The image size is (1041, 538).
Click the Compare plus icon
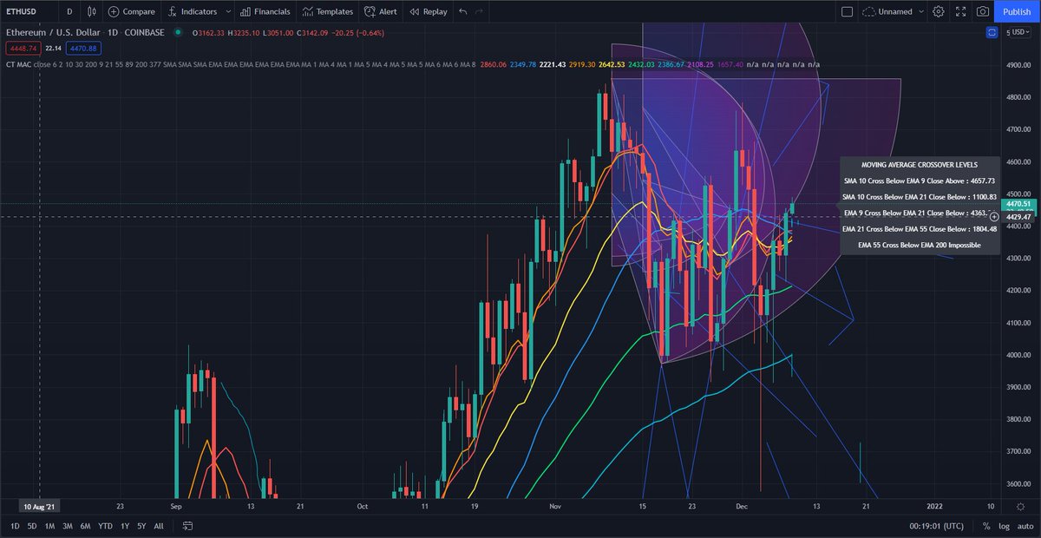[x=114, y=11]
